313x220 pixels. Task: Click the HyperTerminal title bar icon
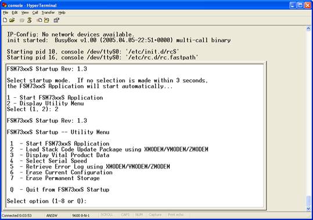(x=4, y=5)
